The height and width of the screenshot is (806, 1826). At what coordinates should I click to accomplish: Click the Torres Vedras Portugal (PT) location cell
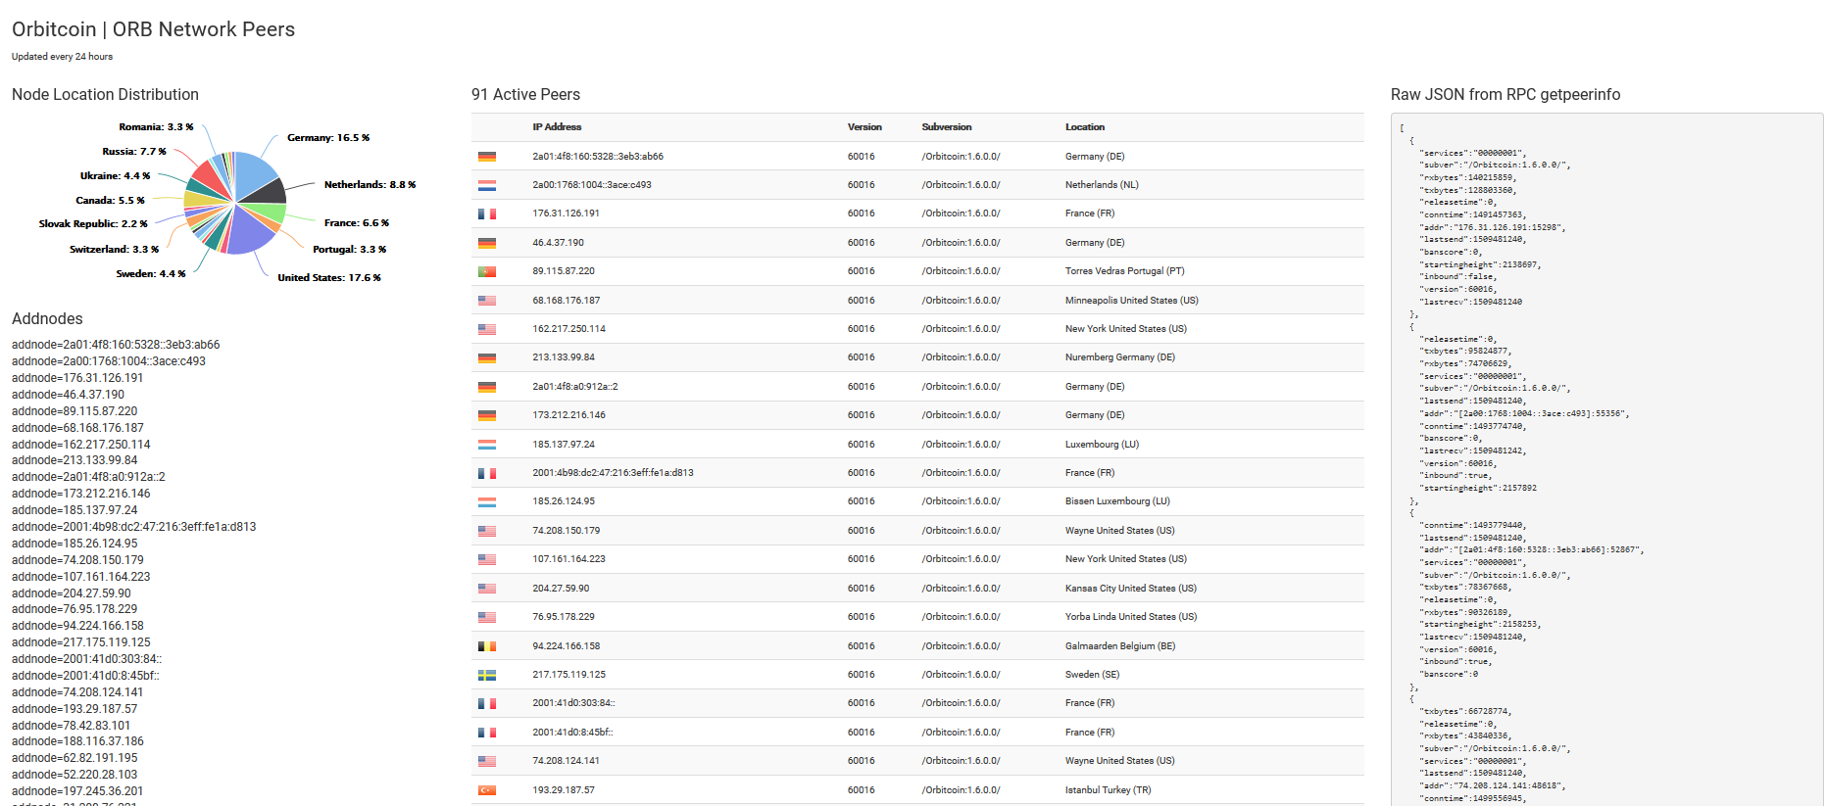click(1124, 271)
